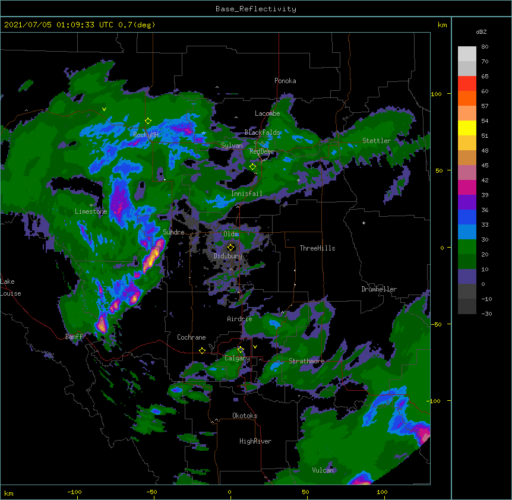Pick the gold 48-51 dBZ legend swatch
The height and width of the screenshot is (500, 512).
pos(467,143)
